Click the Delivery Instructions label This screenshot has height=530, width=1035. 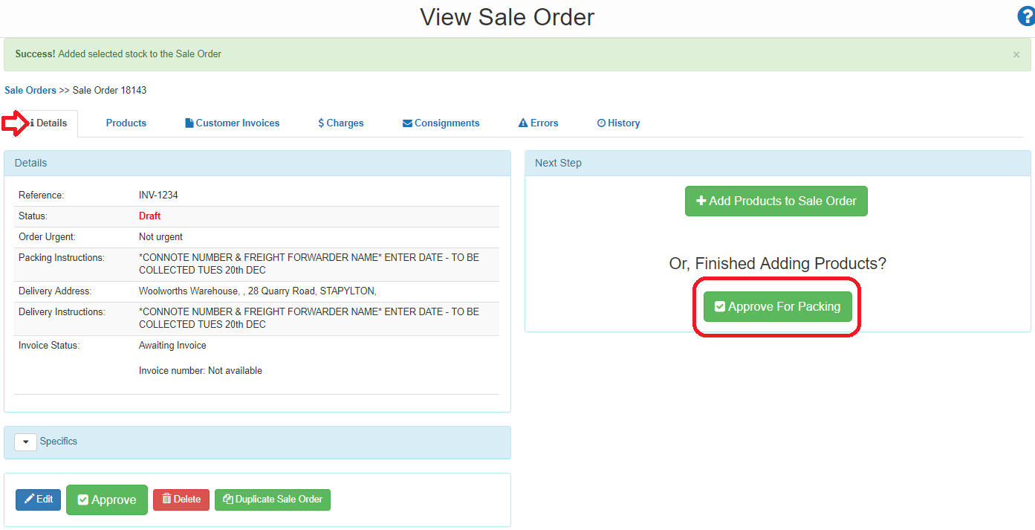(62, 312)
